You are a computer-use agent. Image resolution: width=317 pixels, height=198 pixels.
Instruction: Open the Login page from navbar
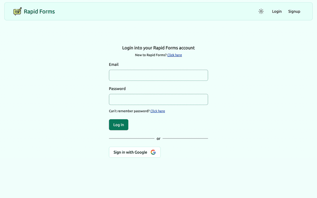point(277,11)
